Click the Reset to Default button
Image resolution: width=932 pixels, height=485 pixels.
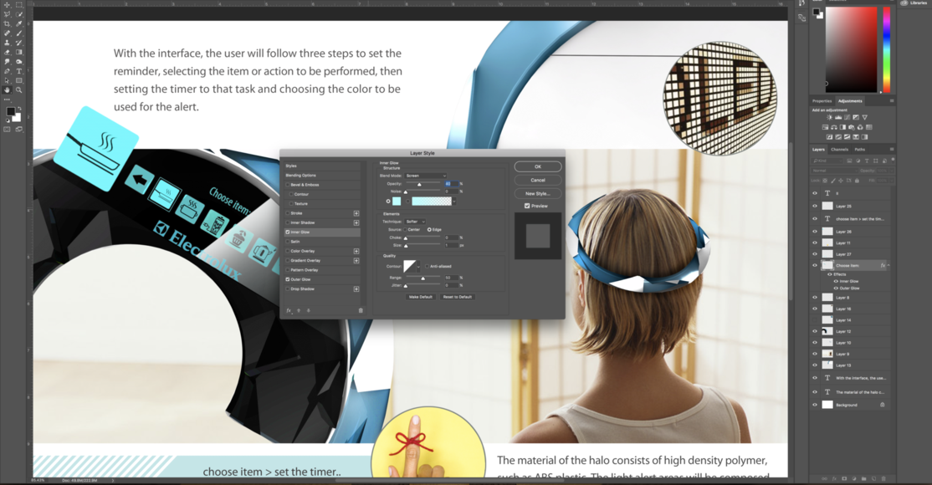(457, 297)
